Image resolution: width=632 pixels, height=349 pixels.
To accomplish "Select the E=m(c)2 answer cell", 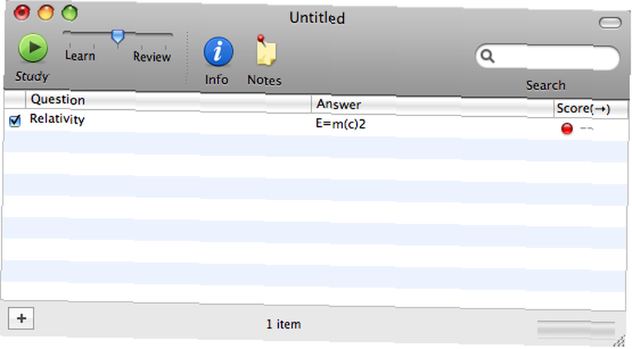I will (x=432, y=124).
